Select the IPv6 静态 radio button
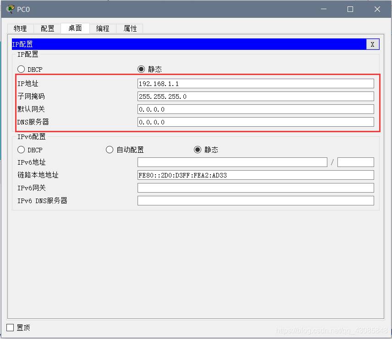This screenshot has height=339, width=392. [x=198, y=150]
